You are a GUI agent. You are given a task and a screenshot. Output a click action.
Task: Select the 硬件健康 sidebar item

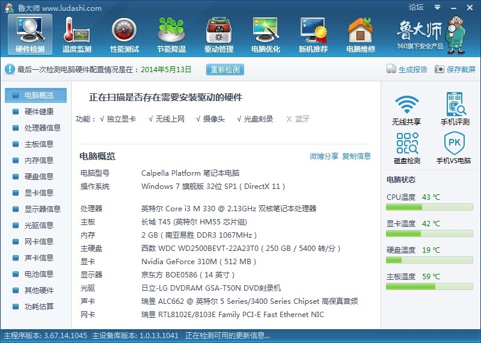35,111
